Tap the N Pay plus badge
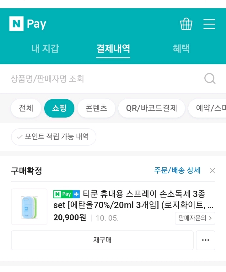 tap(67, 194)
